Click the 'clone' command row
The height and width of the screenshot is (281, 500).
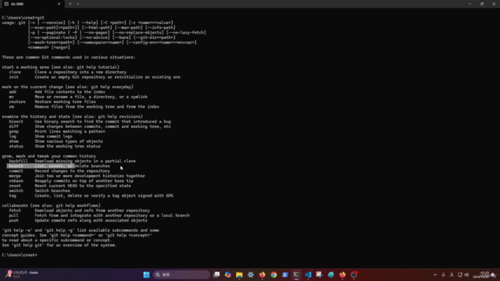[x=68, y=72]
